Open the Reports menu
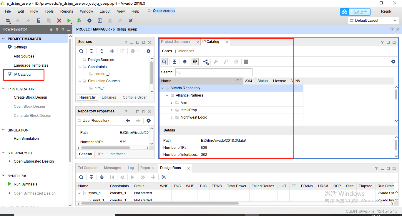The width and height of the screenshot is (402, 216). (x=67, y=11)
